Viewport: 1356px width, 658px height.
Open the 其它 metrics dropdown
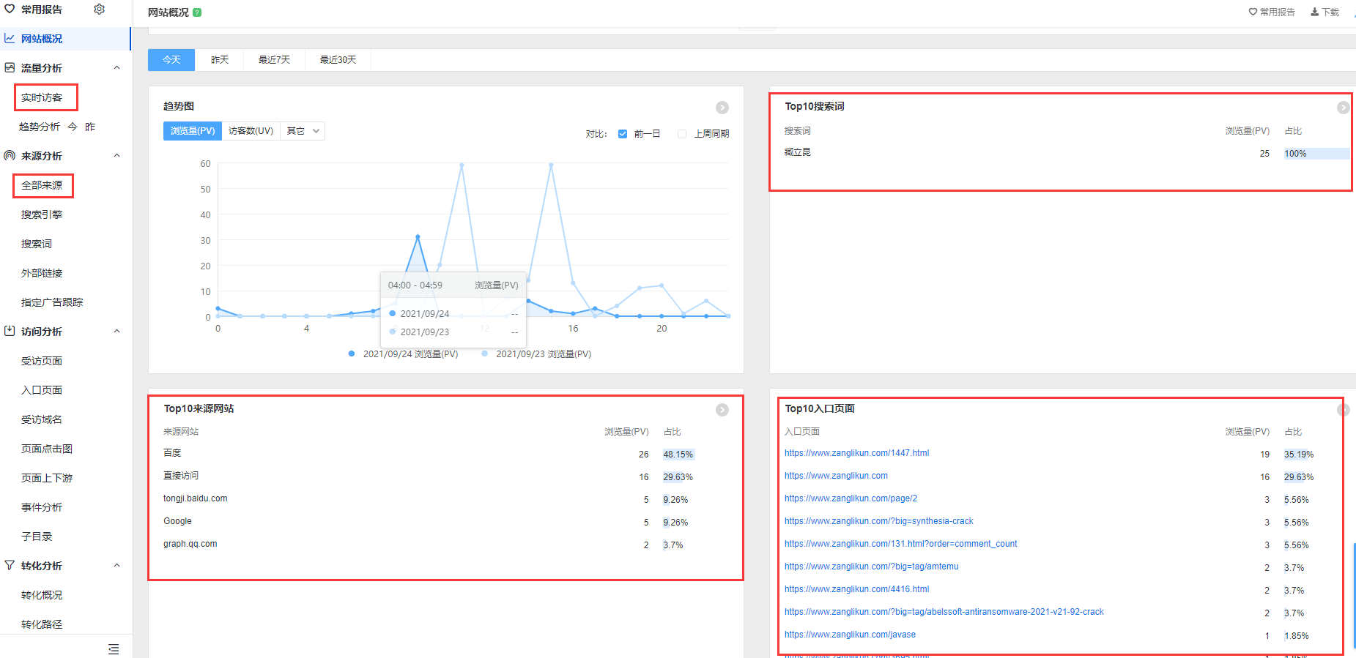click(303, 131)
